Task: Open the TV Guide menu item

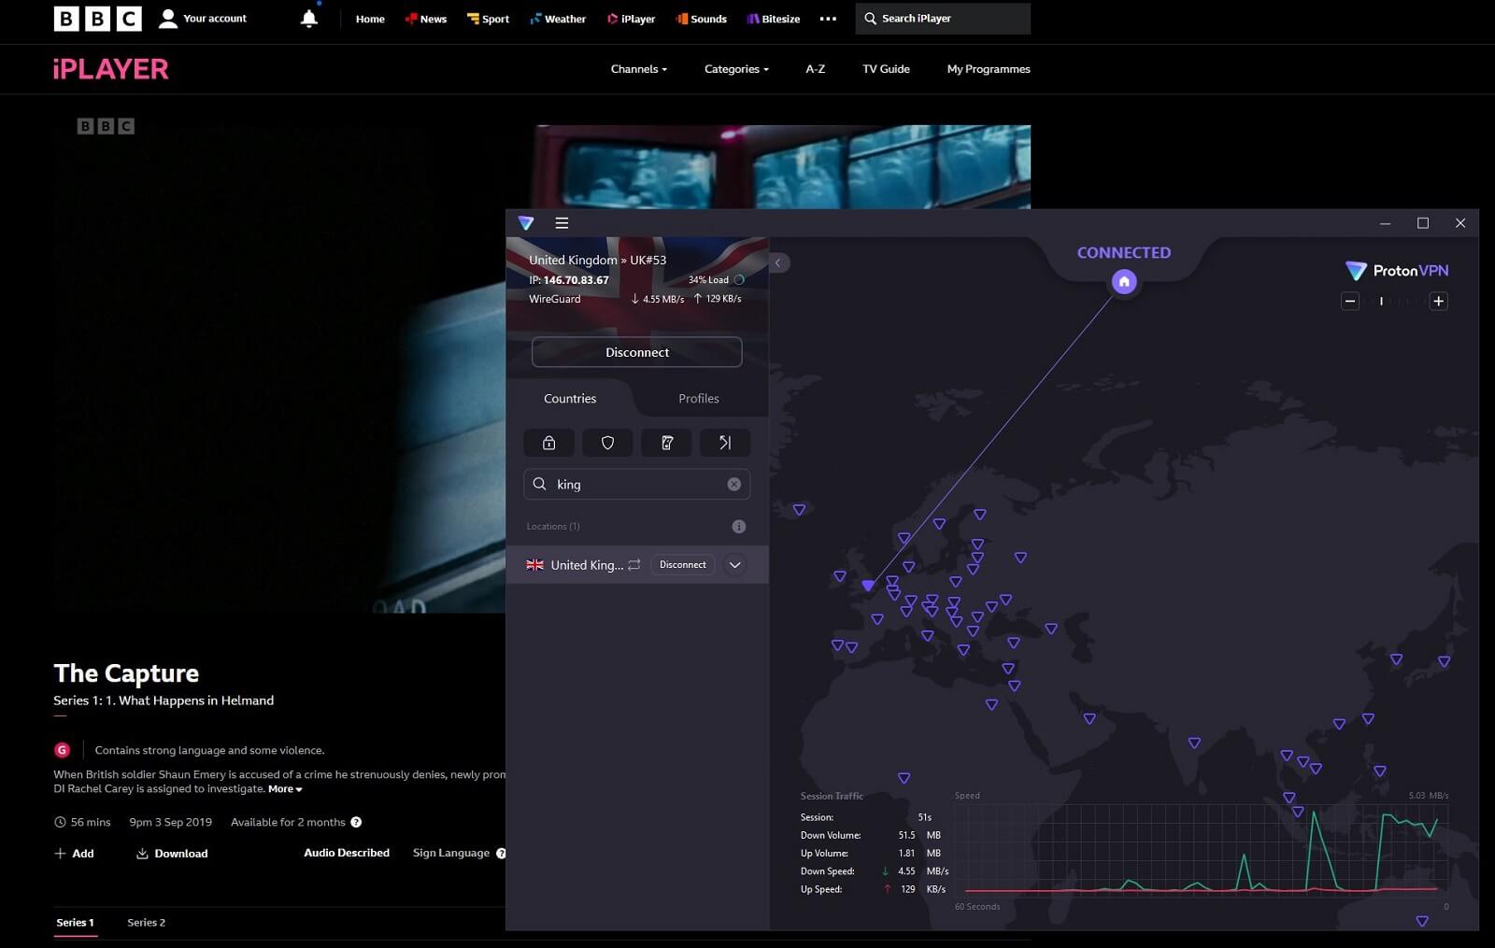Action: 886,69
